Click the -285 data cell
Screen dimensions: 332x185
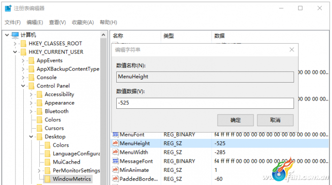[x=220, y=152]
